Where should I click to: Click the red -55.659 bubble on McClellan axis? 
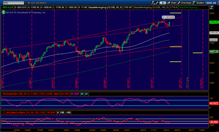coord(214,122)
